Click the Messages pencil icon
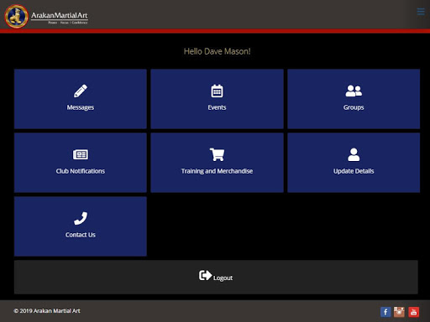Image resolution: width=430 pixels, height=322 pixels. [x=81, y=91]
